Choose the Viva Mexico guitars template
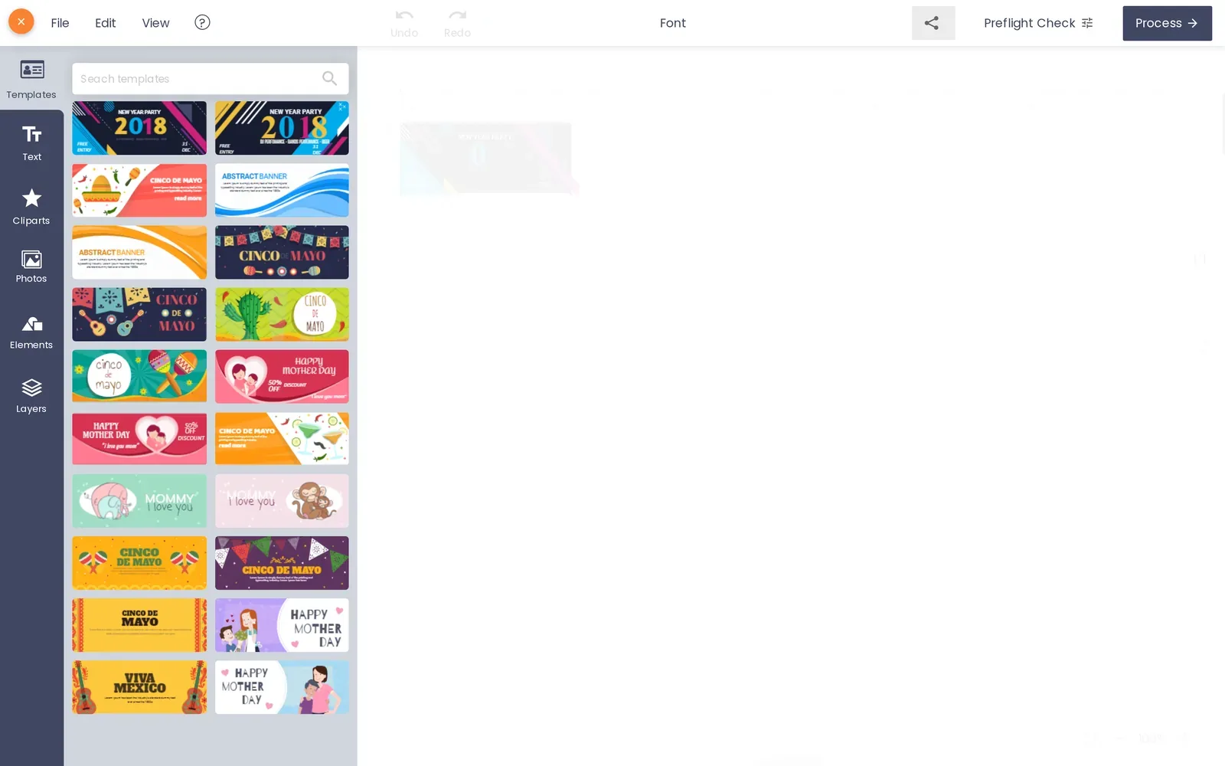 pyautogui.click(x=139, y=687)
